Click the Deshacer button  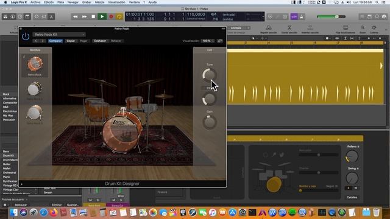coord(100,41)
